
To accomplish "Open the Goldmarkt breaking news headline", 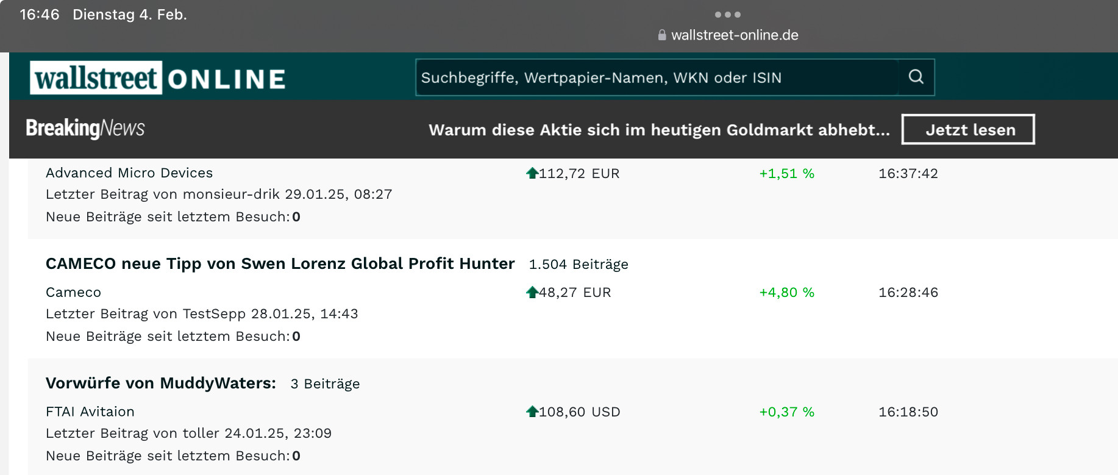I will click(x=659, y=130).
